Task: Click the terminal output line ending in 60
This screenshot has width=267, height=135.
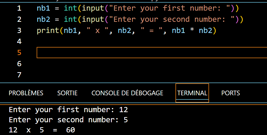Action: tap(42, 130)
